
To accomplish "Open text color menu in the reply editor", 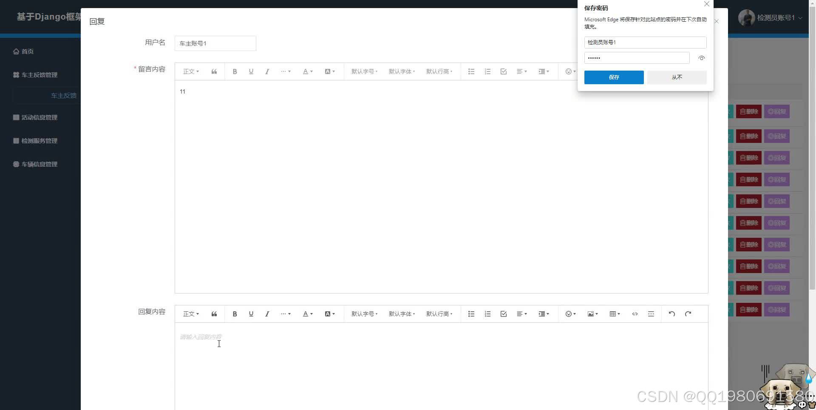I will coord(308,314).
